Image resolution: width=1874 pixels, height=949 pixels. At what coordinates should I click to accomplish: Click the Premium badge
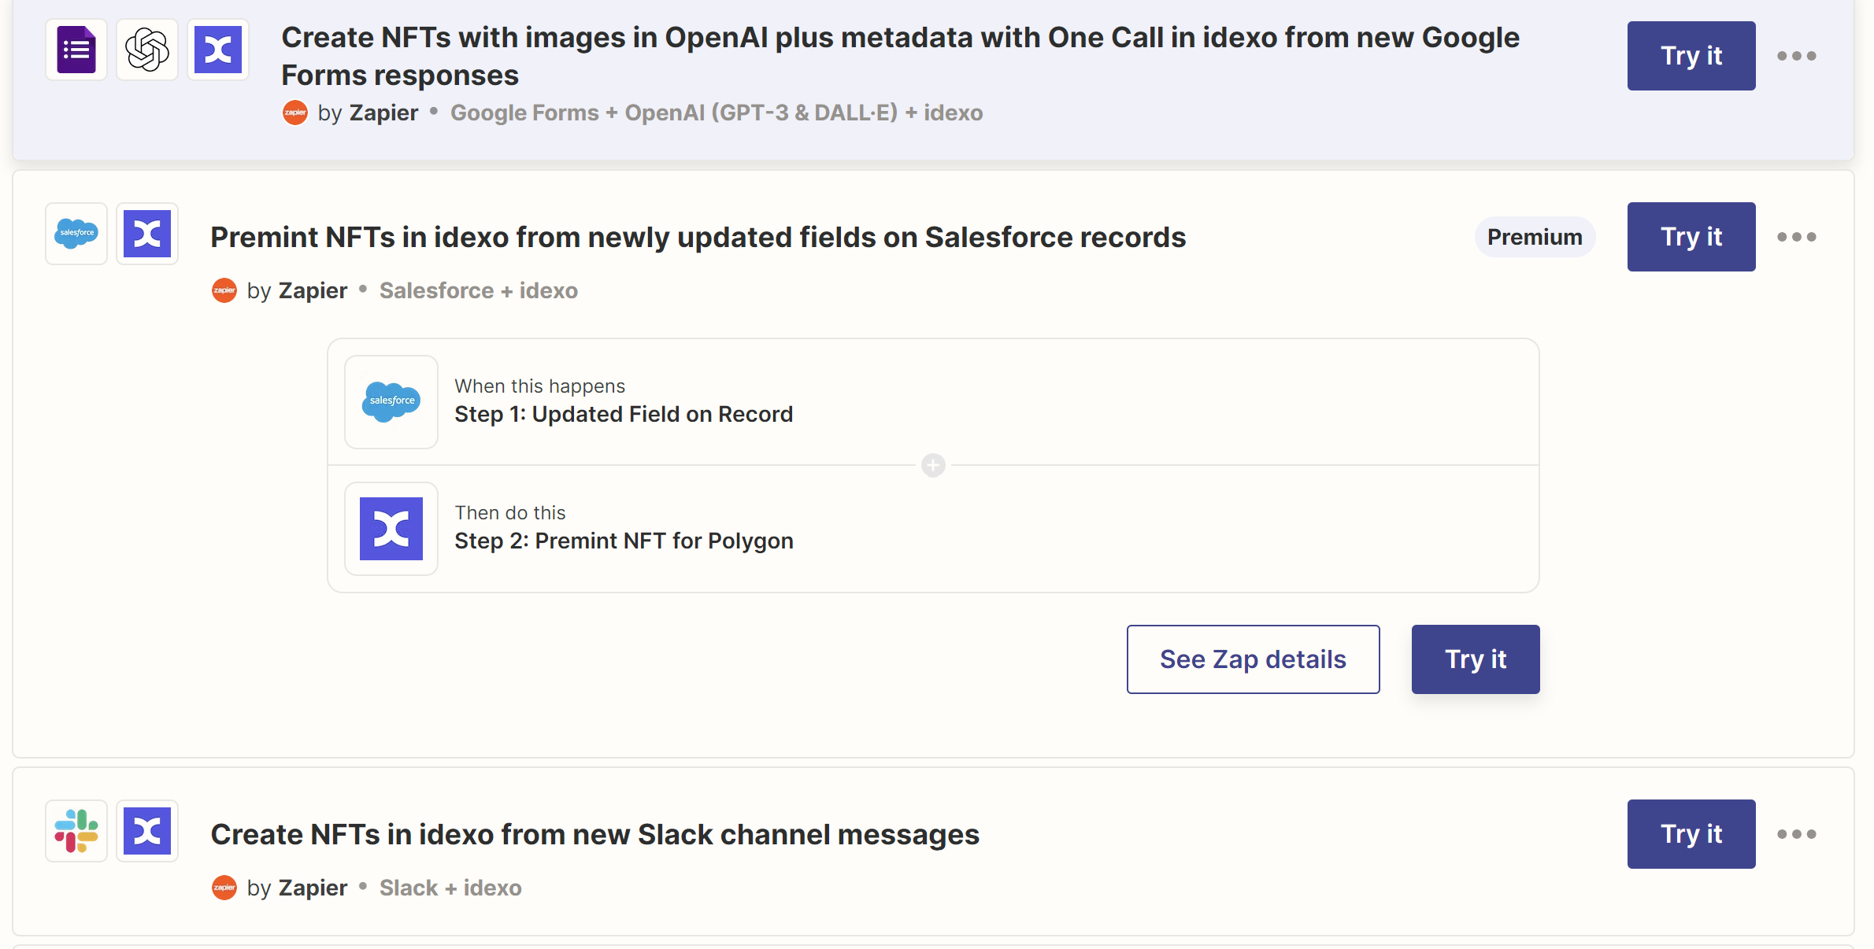1534,237
